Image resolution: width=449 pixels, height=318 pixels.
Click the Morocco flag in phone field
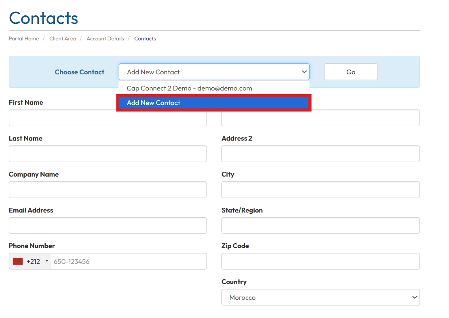pos(17,261)
